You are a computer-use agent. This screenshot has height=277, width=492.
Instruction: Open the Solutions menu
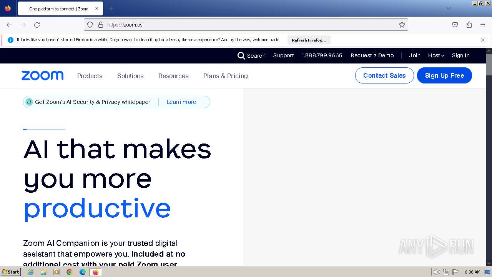tap(130, 76)
